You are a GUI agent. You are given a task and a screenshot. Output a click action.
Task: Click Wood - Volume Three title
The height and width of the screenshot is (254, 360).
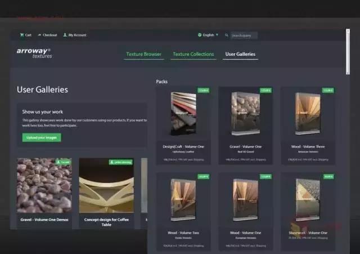308,146
